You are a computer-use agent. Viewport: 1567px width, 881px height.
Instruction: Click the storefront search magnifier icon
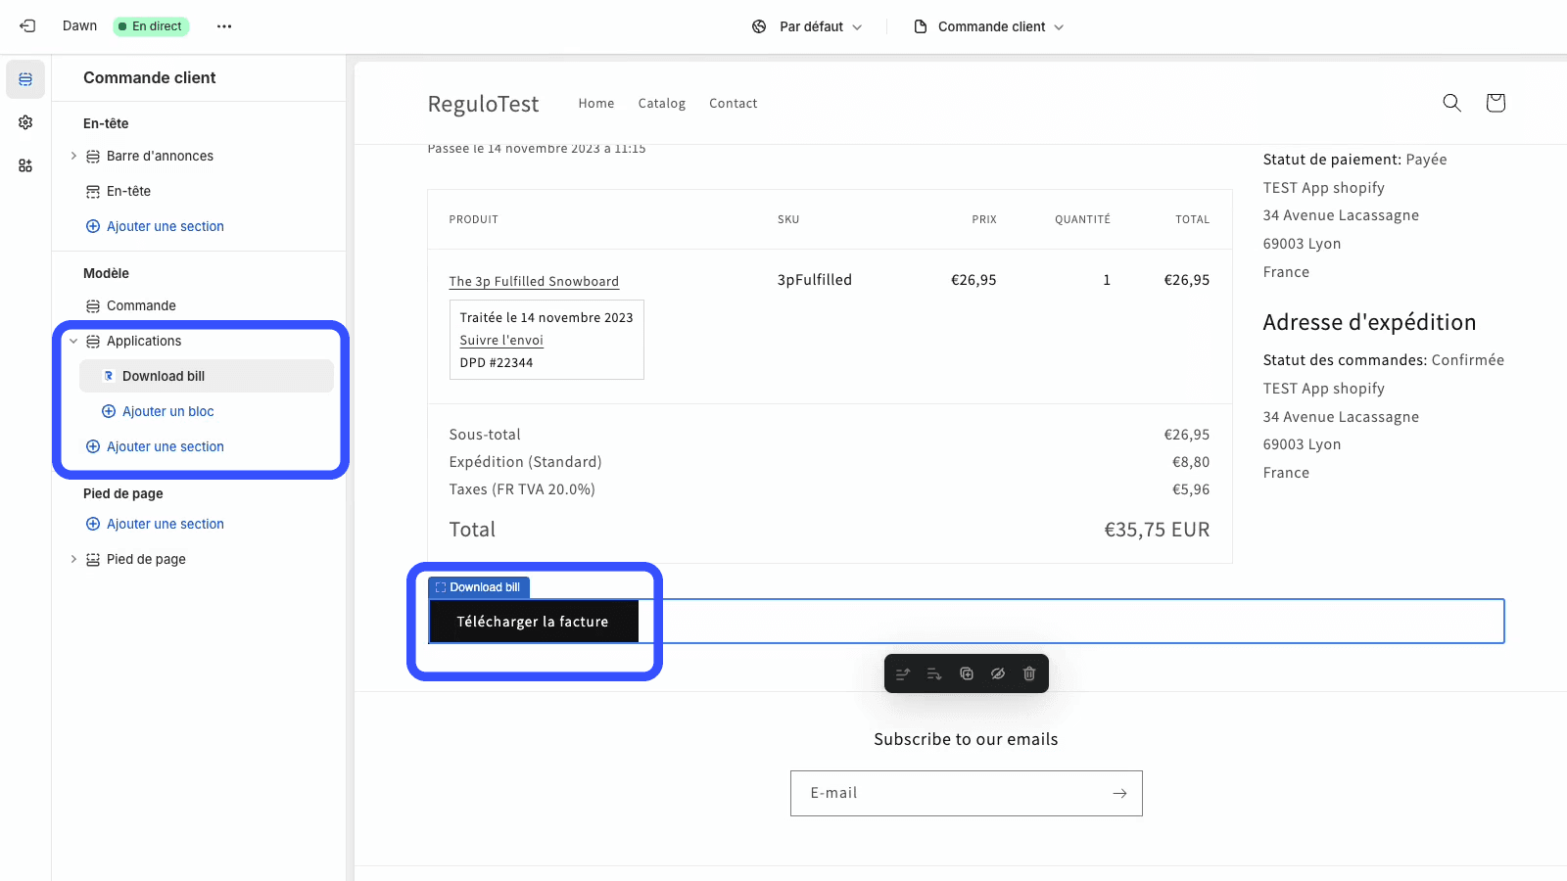[1451, 103]
